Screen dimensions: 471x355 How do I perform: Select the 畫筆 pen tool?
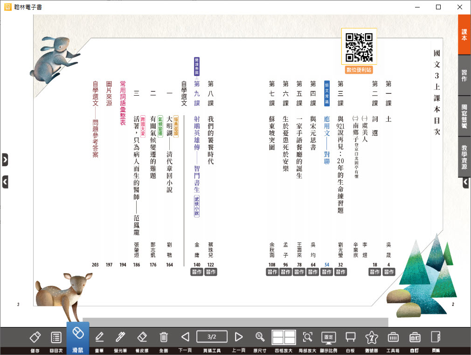click(x=99, y=337)
